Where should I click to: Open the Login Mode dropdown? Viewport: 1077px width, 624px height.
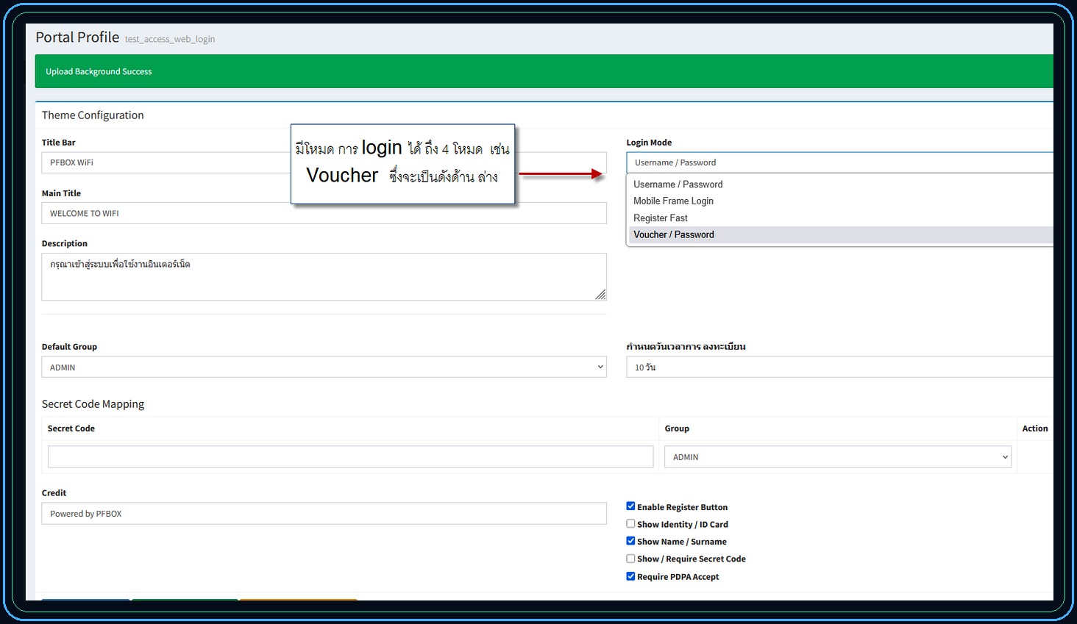click(839, 162)
